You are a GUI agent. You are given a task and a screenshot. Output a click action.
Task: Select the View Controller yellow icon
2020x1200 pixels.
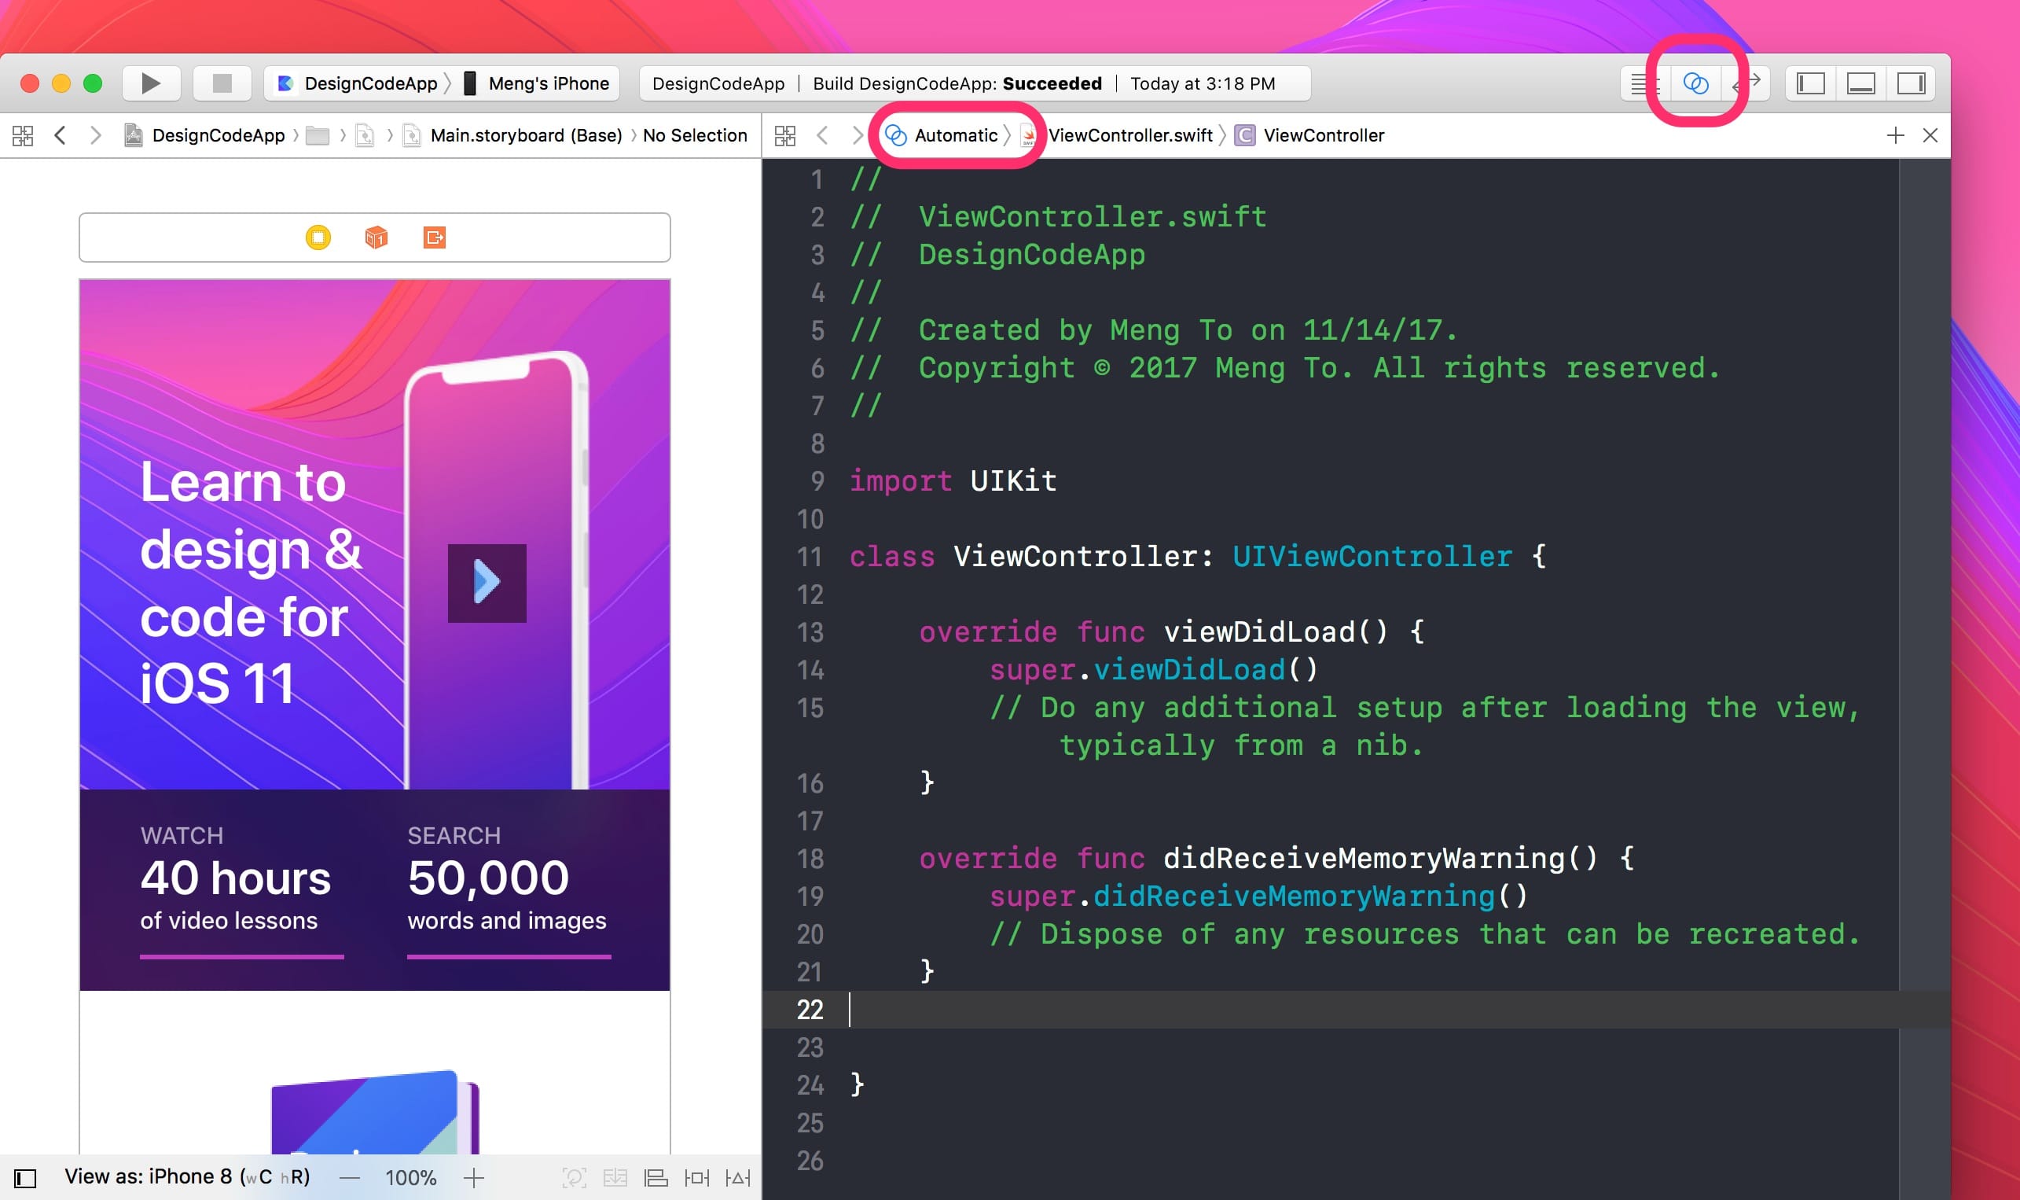[x=318, y=237]
